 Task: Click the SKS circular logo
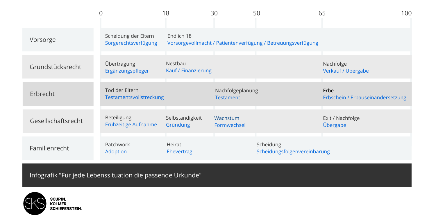point(35,204)
